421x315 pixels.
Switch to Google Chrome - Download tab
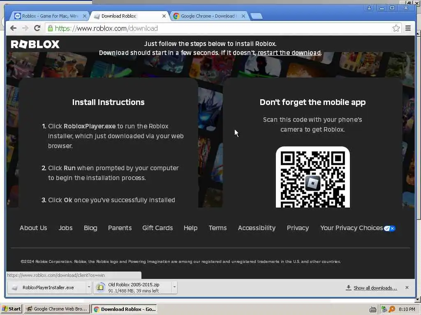(209, 16)
